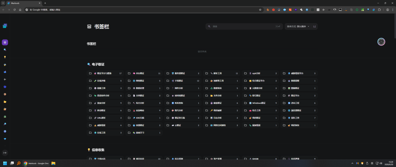The height and width of the screenshot is (167, 396).
Task: Open the IOC扫描 folder
Action: coord(144,118)
